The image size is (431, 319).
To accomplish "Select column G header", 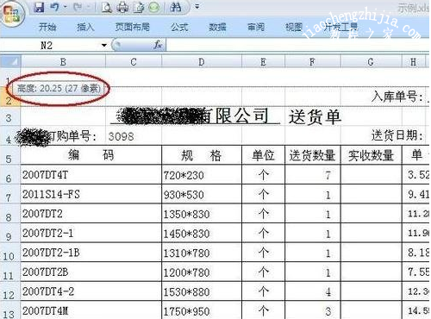I will pyautogui.click(x=371, y=62).
